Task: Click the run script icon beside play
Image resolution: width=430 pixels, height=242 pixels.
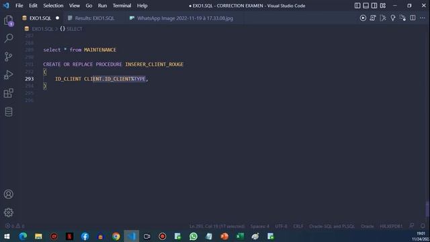Action: (373, 18)
